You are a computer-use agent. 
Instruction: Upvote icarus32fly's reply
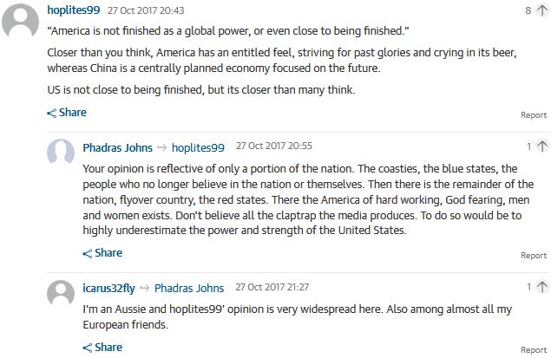pos(541,287)
